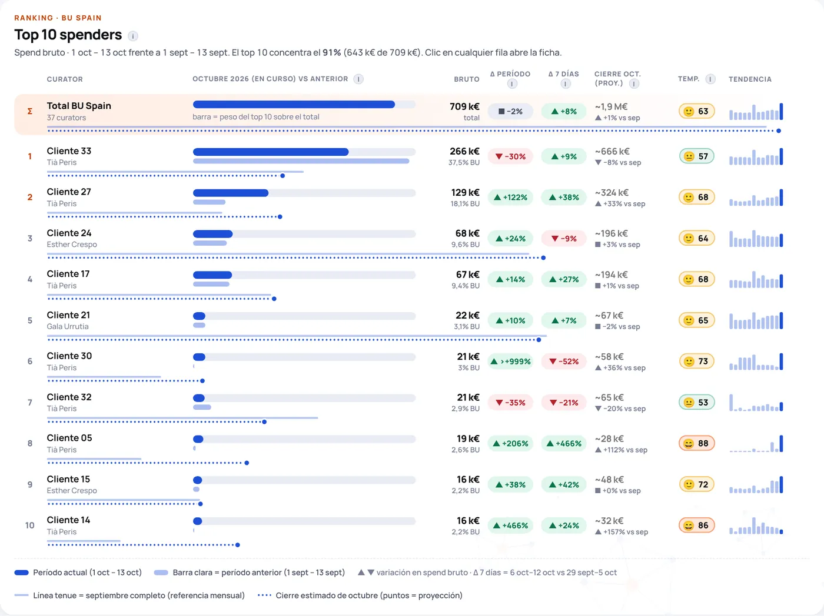Click the '37 curators' subtitle

tap(67, 118)
